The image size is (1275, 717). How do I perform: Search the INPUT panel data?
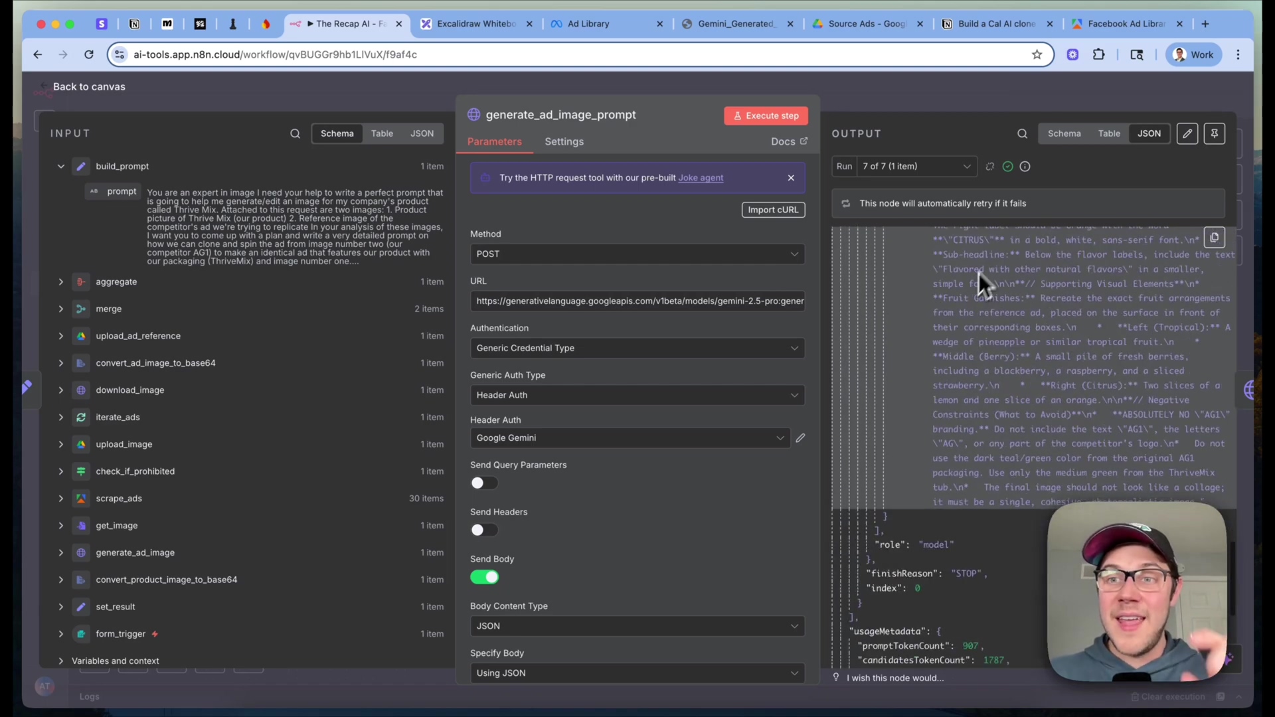[295, 133]
